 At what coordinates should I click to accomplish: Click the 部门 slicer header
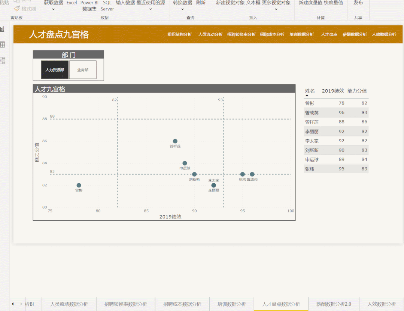tap(69, 55)
